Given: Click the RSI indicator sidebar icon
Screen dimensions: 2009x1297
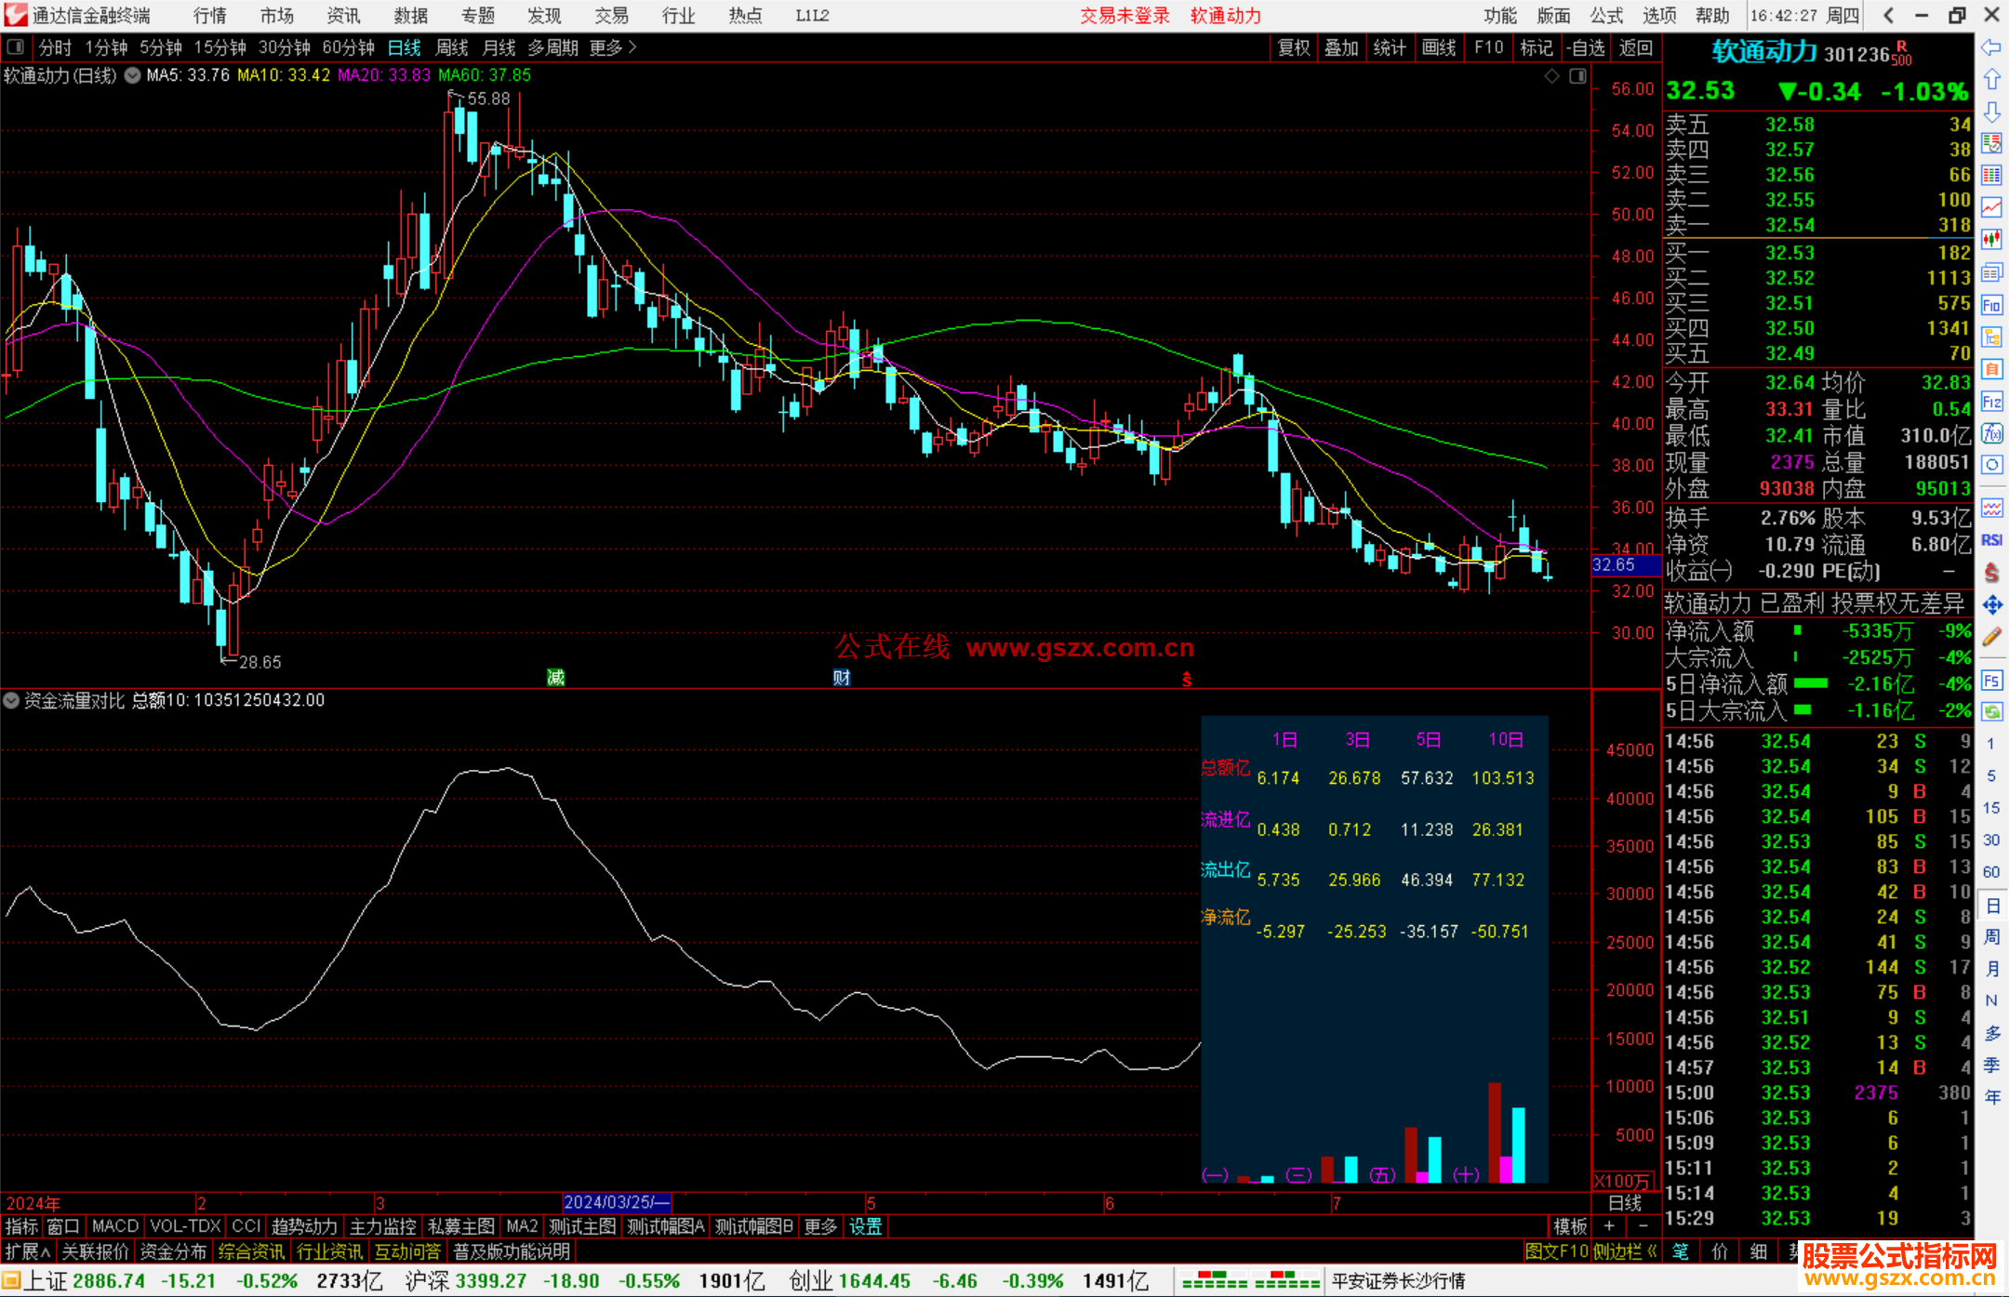Looking at the screenshot, I should pyautogui.click(x=1991, y=540).
